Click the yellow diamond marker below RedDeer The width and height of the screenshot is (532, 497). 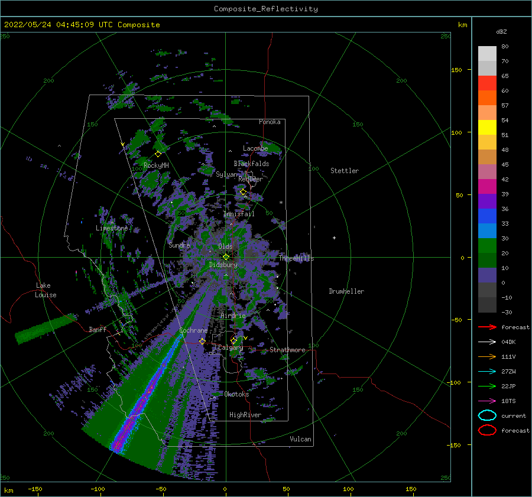pos(243,192)
